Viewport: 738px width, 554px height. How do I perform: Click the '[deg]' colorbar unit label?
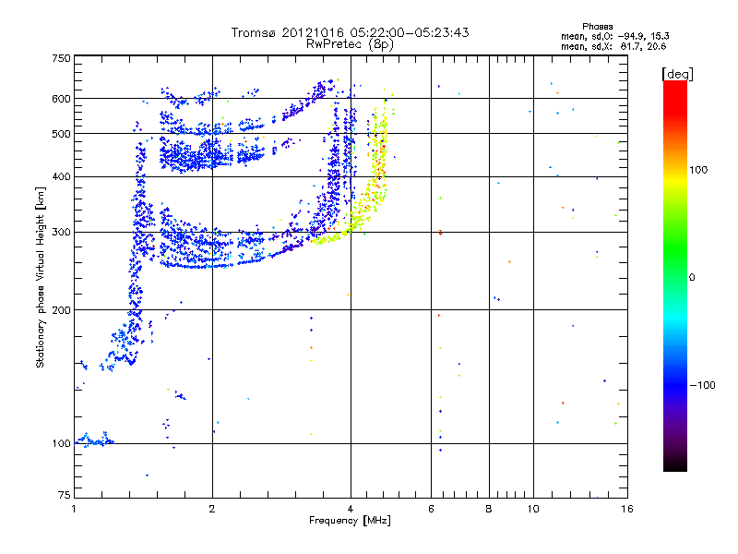pos(677,74)
